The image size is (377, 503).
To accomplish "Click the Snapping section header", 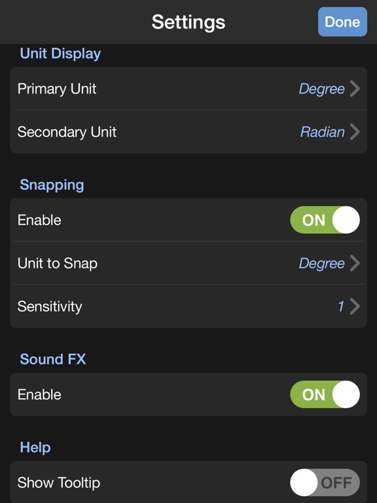I will [x=52, y=185].
